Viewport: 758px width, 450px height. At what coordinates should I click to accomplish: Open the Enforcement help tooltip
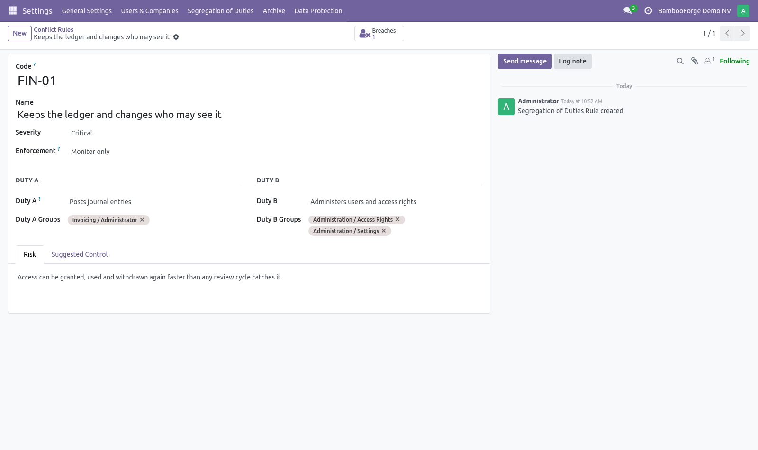pyautogui.click(x=59, y=149)
